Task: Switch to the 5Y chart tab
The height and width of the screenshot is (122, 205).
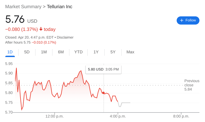Action: (113, 52)
